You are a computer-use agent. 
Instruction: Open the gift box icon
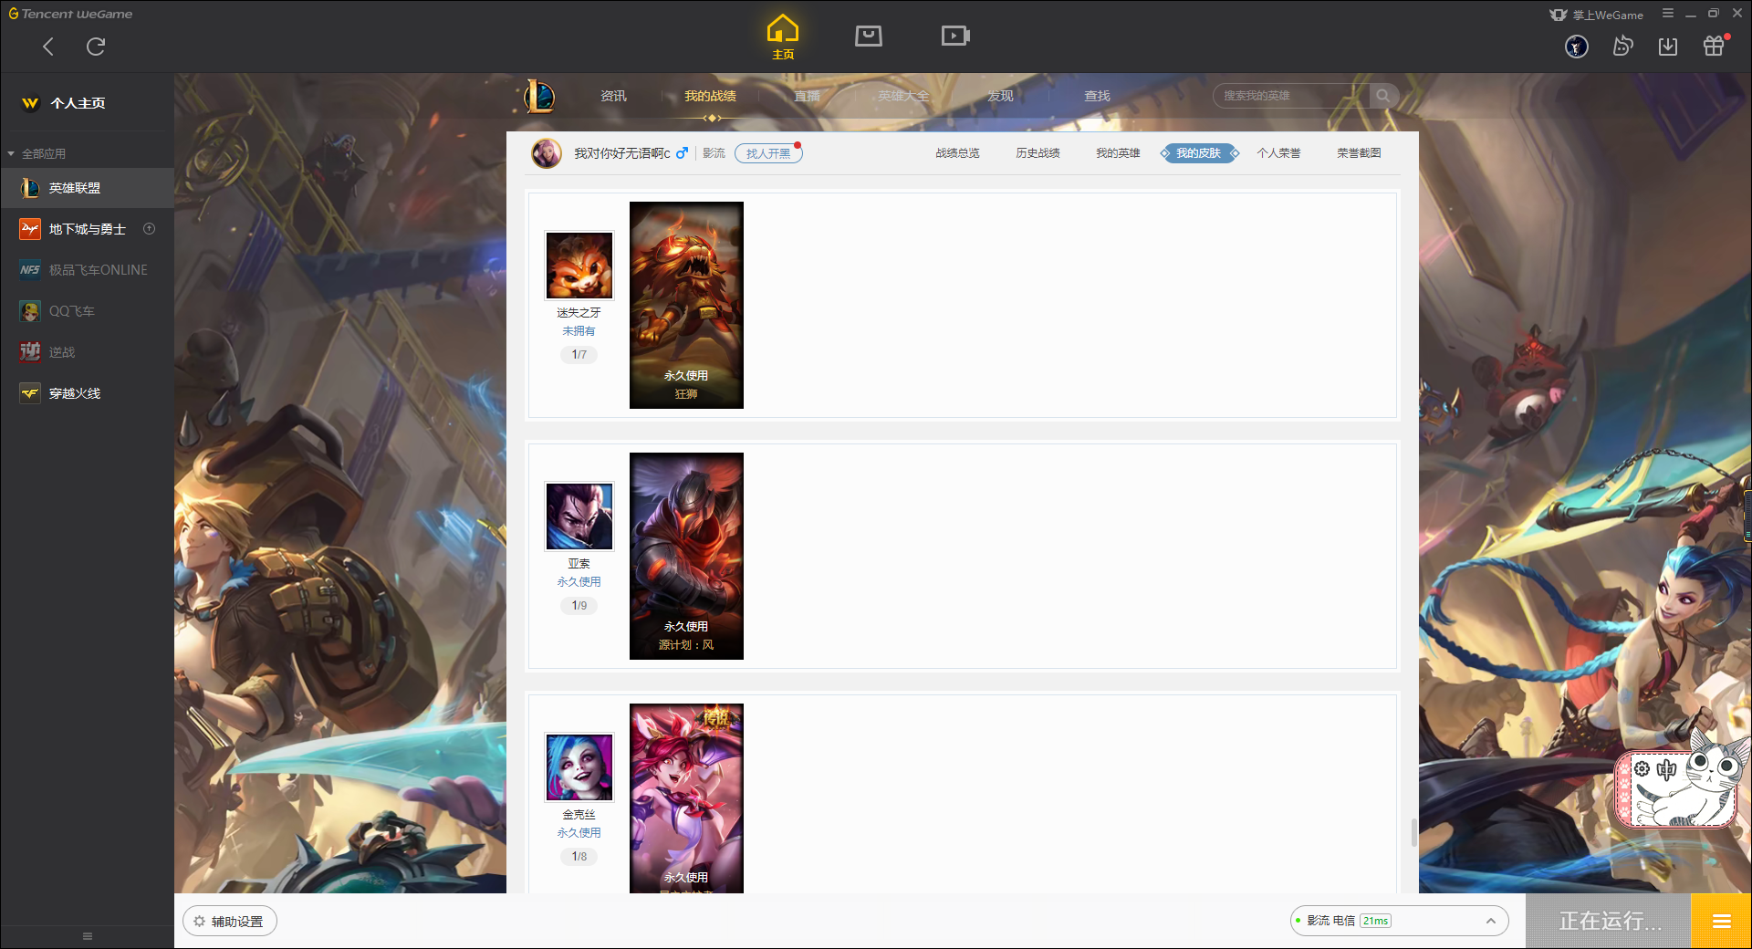(1714, 46)
